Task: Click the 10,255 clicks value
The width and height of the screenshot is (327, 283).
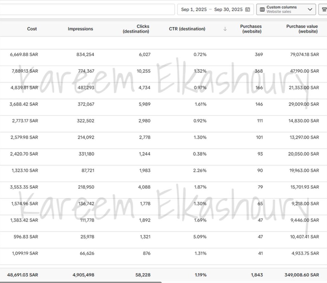Action: click(143, 71)
